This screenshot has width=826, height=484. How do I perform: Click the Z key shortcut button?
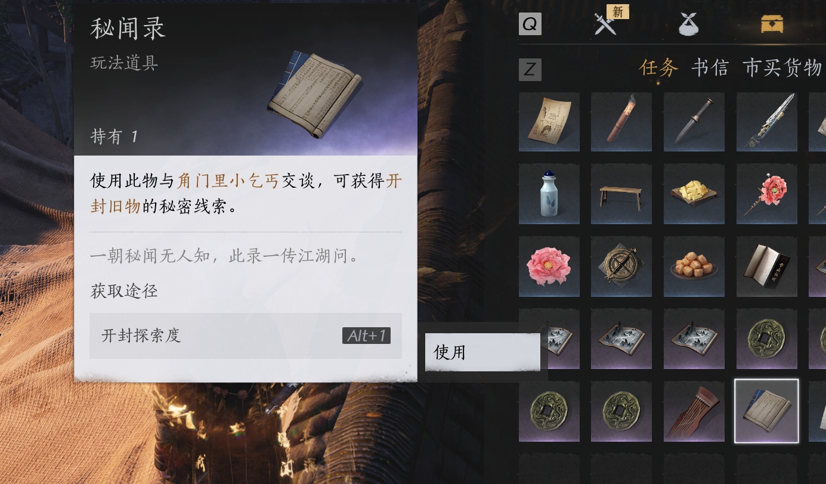[x=530, y=70]
